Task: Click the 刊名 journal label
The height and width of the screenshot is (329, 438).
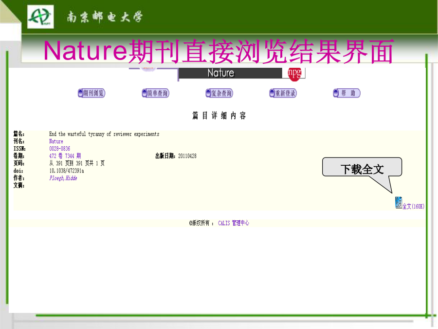Action: tap(19, 141)
